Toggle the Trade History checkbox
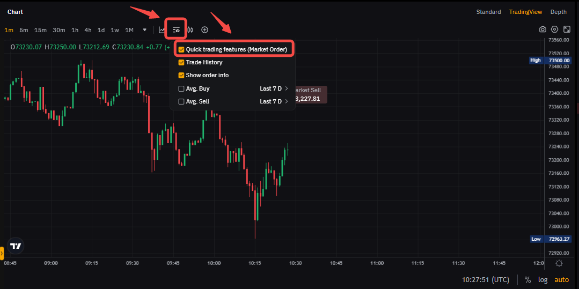 pos(181,62)
